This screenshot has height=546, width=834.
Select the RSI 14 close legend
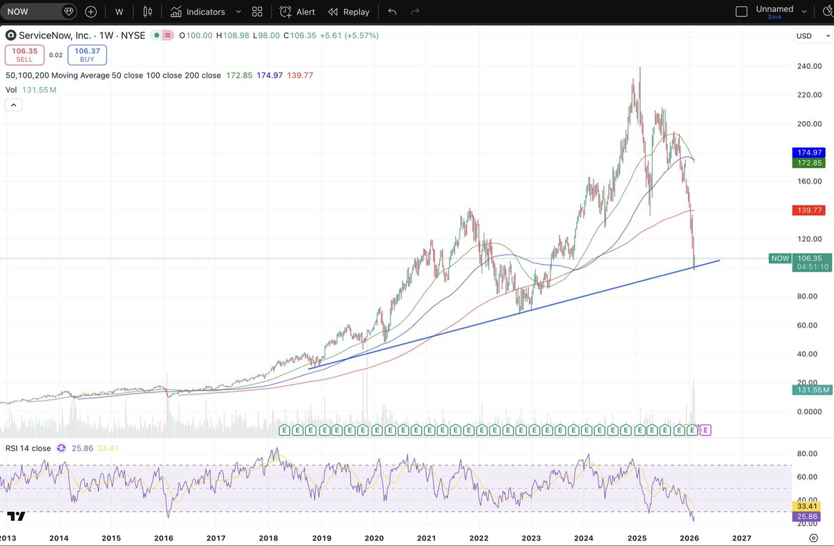click(28, 449)
